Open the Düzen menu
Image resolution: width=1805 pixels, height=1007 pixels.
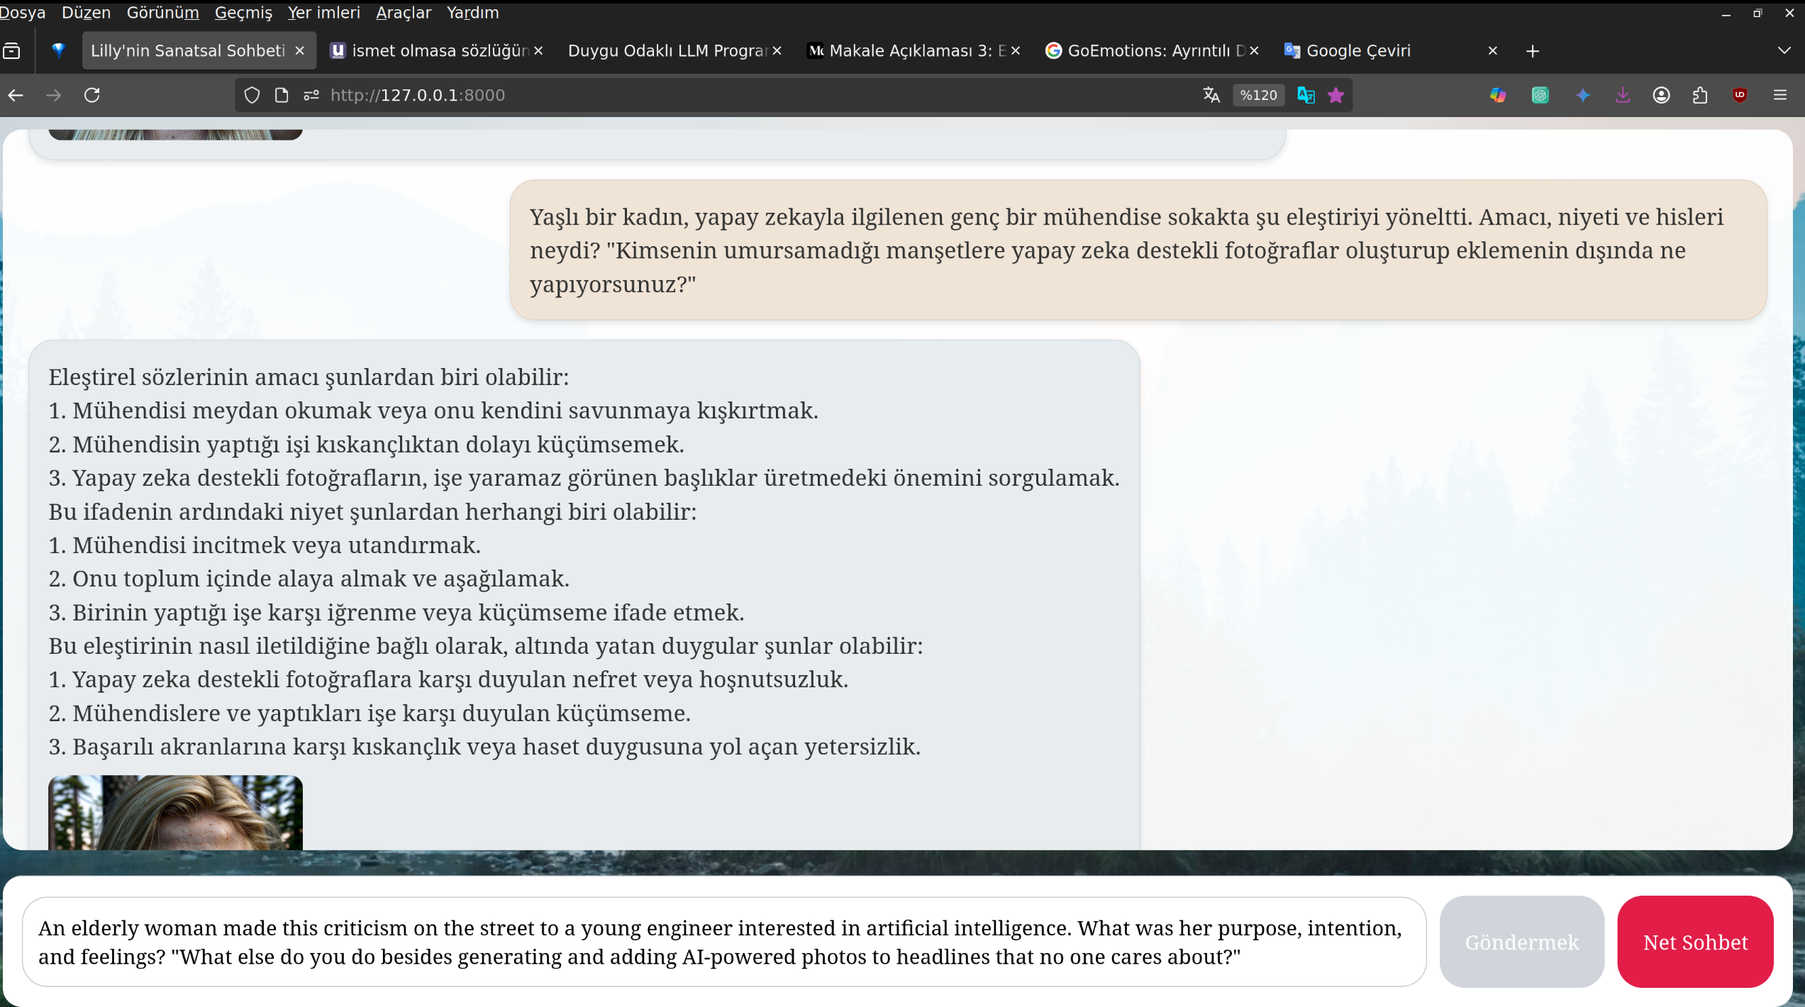click(86, 13)
